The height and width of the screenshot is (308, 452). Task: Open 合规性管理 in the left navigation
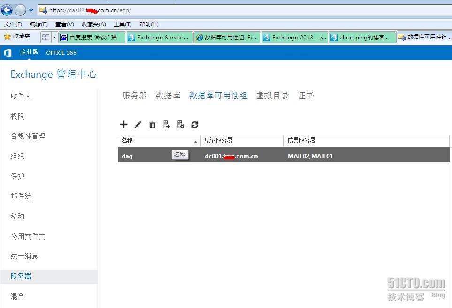28,136
